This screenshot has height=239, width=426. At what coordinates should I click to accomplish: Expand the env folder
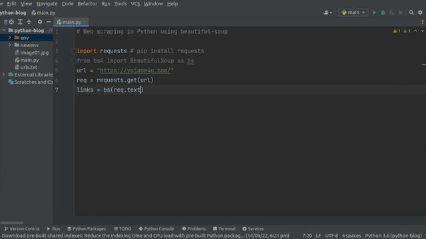tap(10, 38)
